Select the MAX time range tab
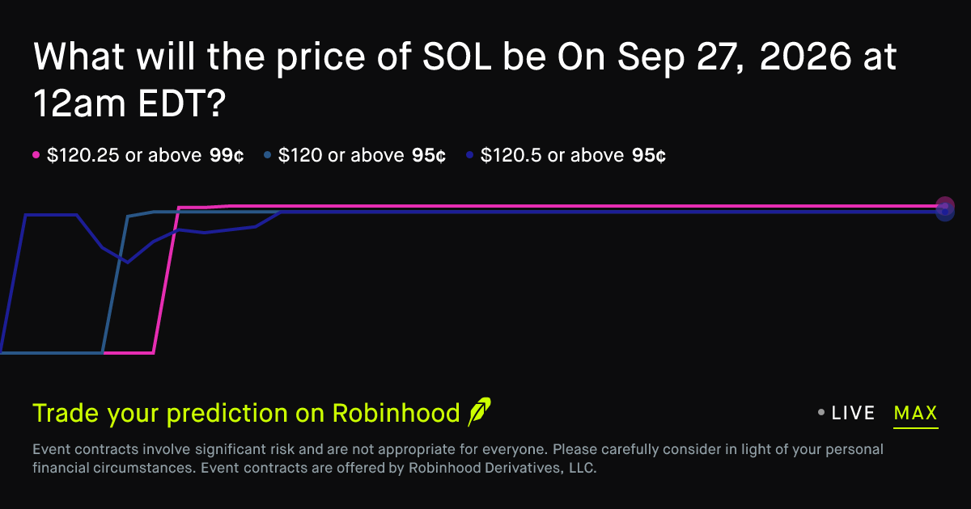 (916, 414)
